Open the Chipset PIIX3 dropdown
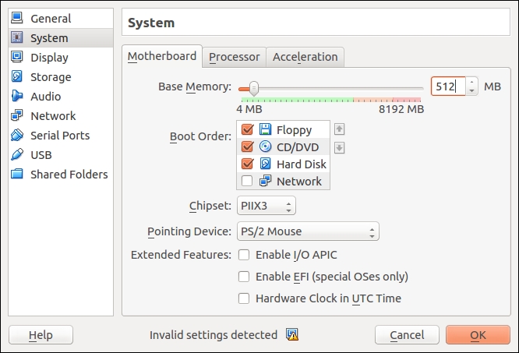The height and width of the screenshot is (353, 519). (x=266, y=207)
